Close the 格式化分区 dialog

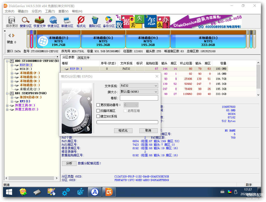coord(157,76)
